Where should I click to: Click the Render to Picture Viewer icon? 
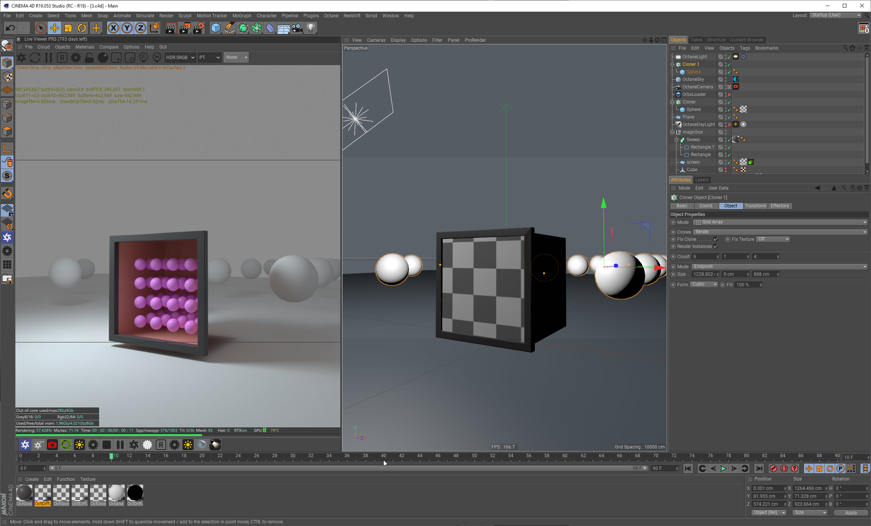point(184,28)
